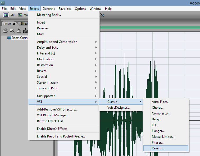
Task: Expand Delay and Echo submenu
Action: pos(64,48)
